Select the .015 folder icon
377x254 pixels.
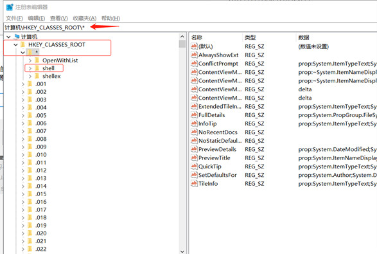30,194
